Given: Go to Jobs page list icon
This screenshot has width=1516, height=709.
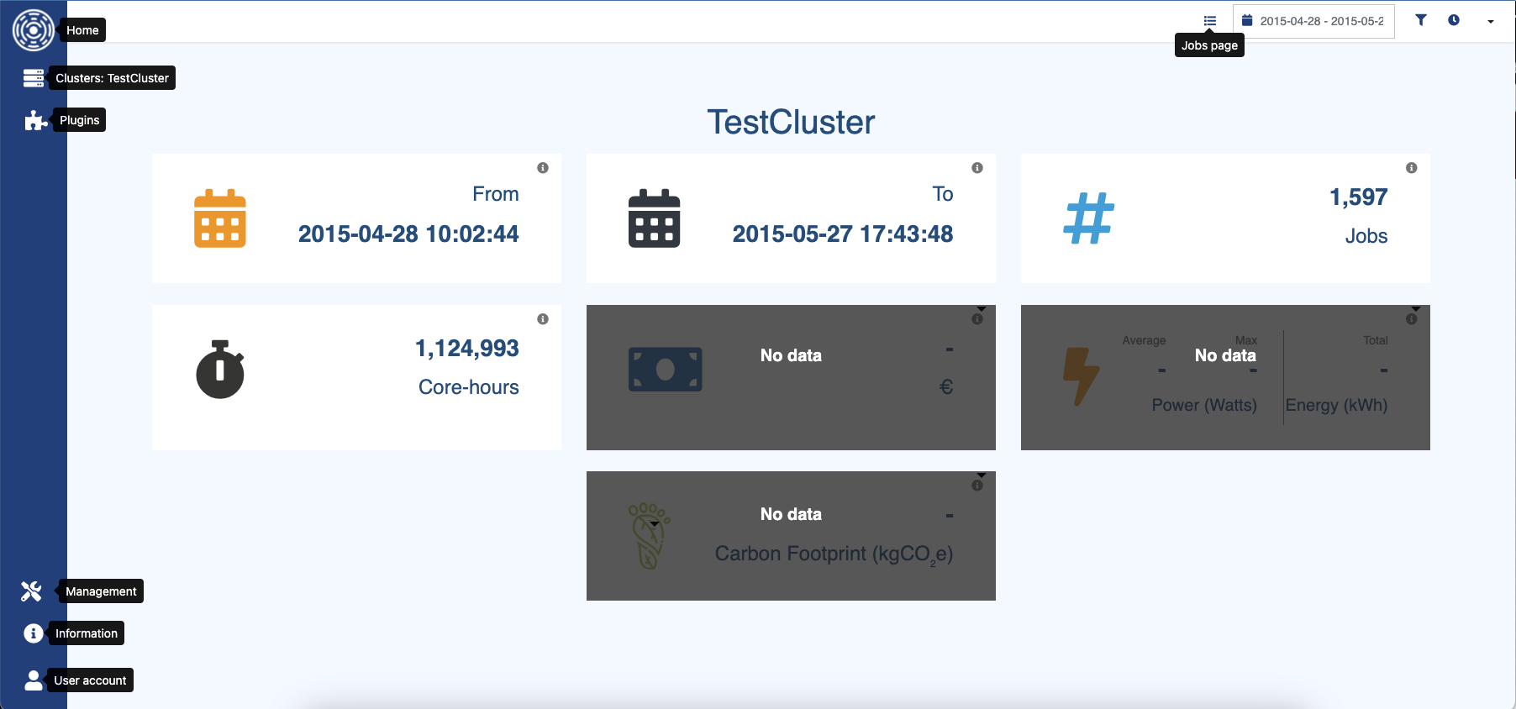Looking at the screenshot, I should [1210, 21].
